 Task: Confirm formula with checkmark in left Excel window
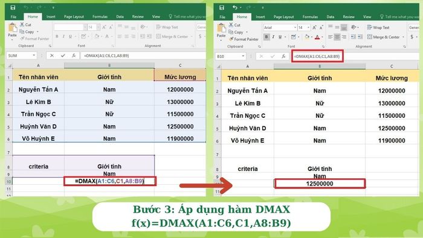click(63, 56)
